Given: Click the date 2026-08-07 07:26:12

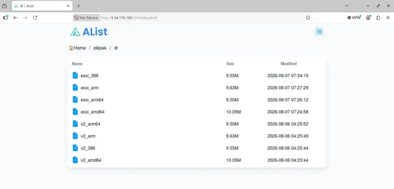Looking at the screenshot, I should [288, 100].
